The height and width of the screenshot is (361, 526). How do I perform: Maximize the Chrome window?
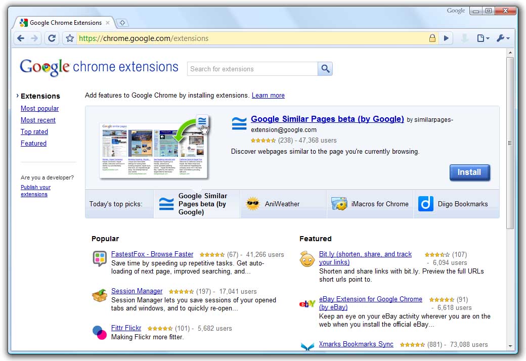(x=489, y=11)
